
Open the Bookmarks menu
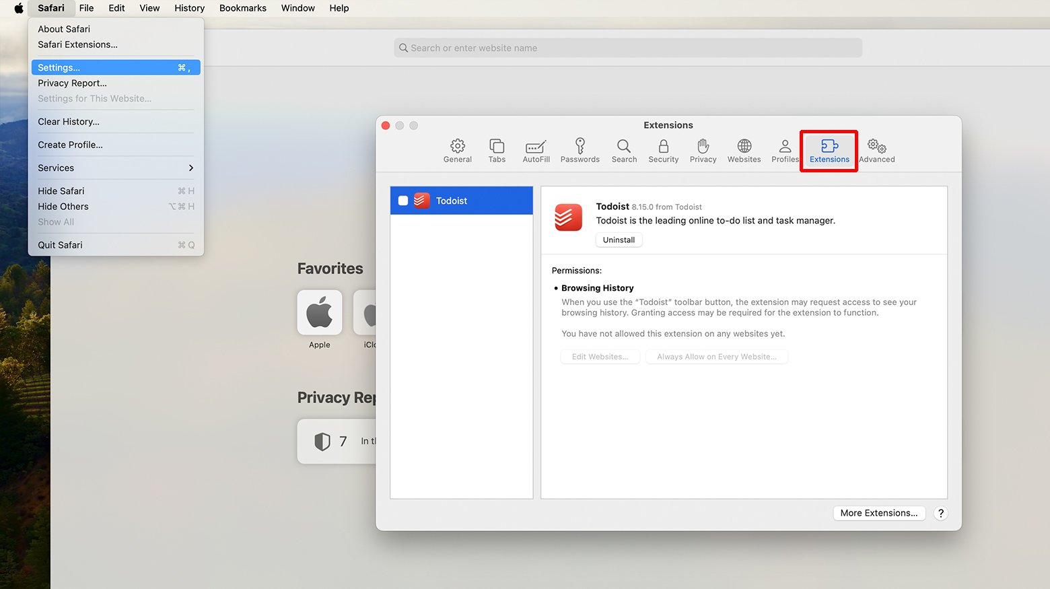point(242,8)
